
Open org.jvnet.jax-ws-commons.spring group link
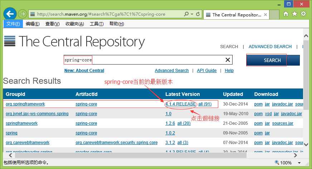pos(37,114)
